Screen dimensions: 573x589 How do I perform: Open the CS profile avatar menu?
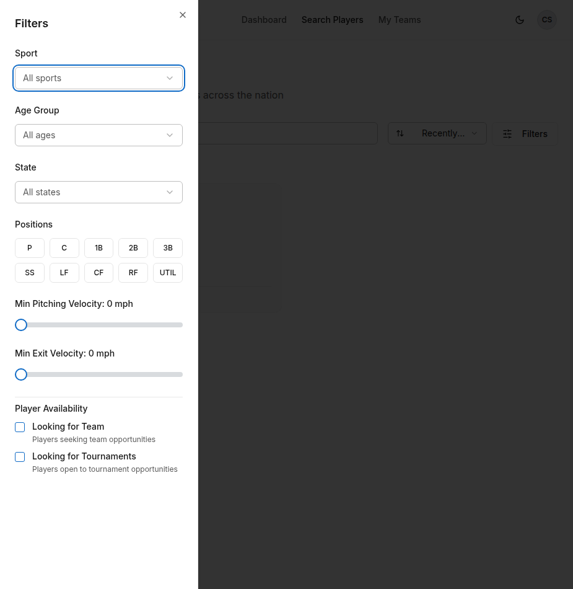tap(546, 20)
